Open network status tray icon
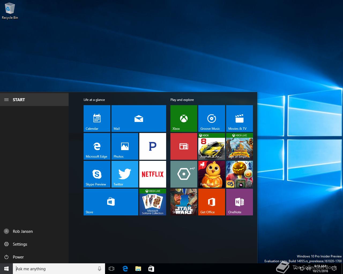The image size is (343, 274). pos(302,269)
